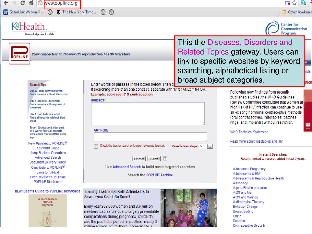The width and height of the screenshot is (312, 234).
Task: Click the Instant Searches heading
Action: pyautogui.click(x=273, y=154)
